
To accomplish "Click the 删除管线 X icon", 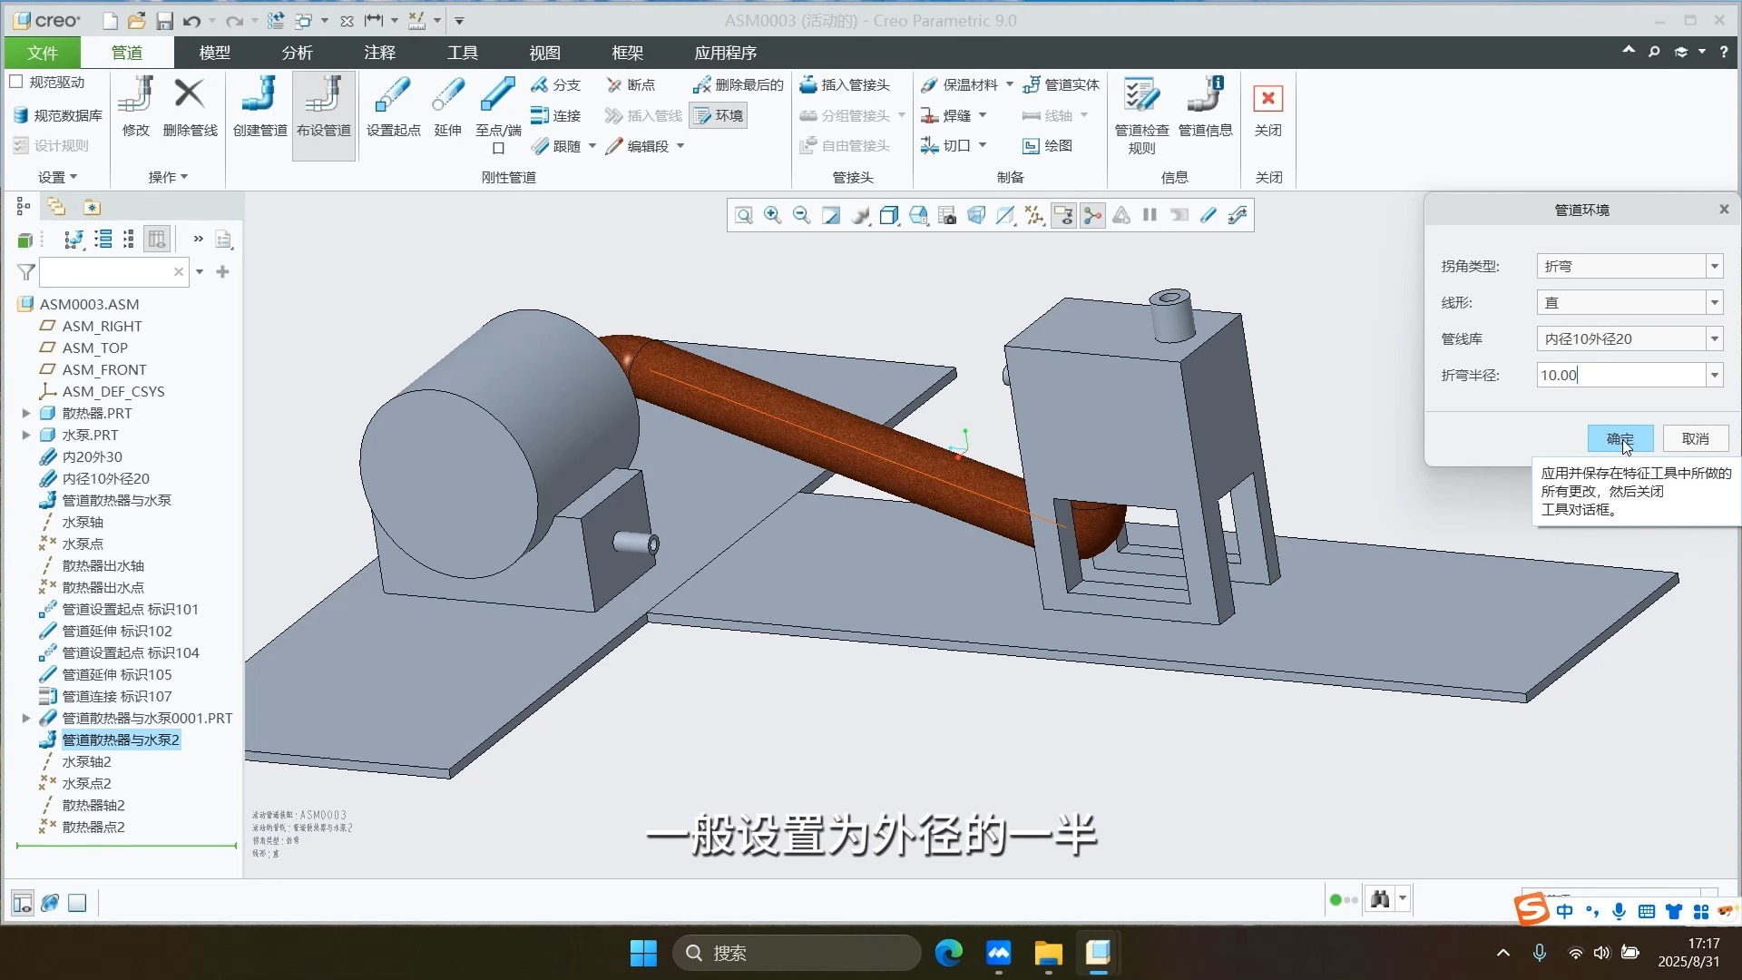I will (x=190, y=93).
